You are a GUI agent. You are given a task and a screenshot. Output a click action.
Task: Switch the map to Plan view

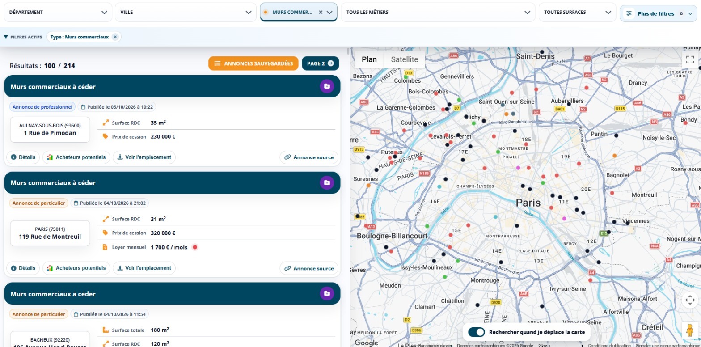click(369, 59)
